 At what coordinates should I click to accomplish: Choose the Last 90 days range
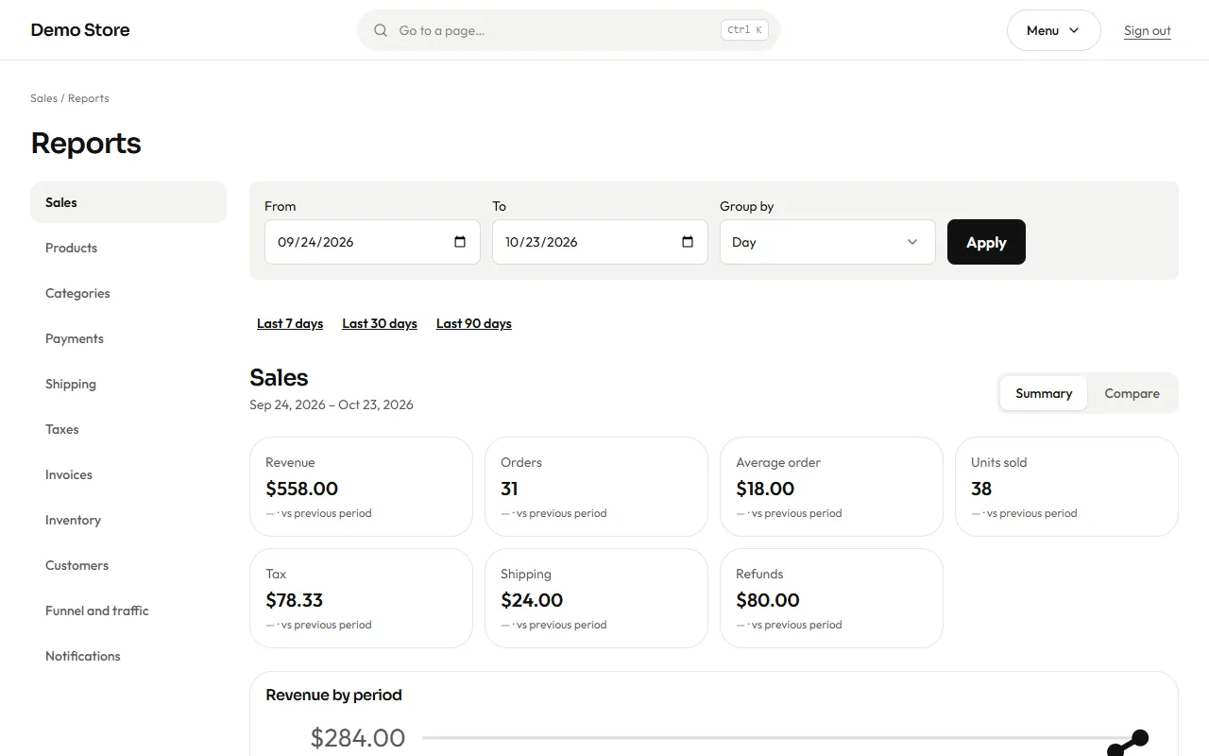click(x=474, y=323)
